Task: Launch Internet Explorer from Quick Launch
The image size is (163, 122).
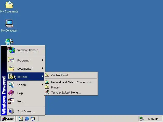Action: (27, 119)
